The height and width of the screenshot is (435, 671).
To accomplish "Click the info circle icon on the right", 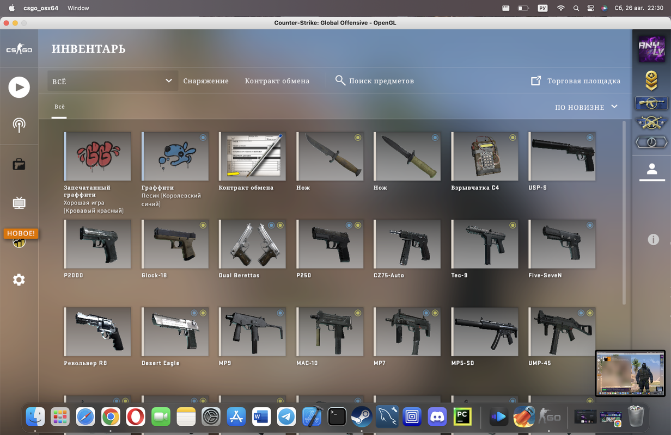I will pos(653,240).
